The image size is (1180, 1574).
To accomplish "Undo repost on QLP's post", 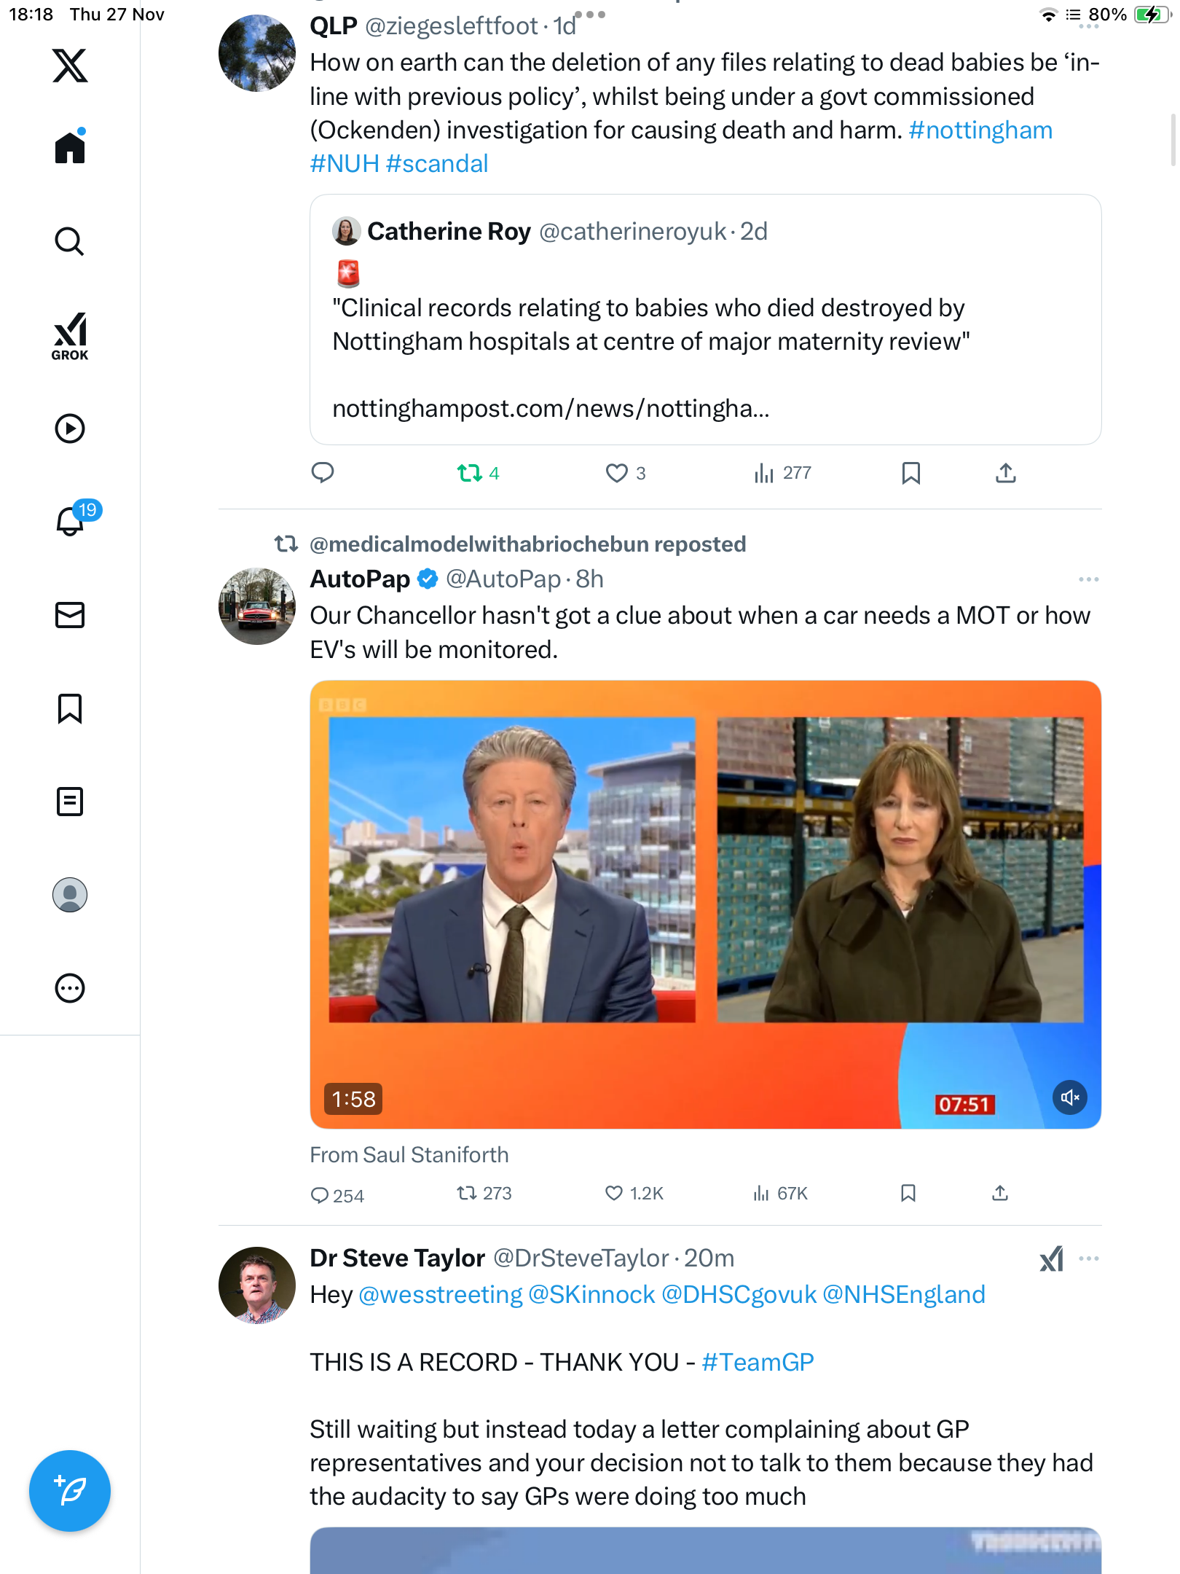I will click(470, 473).
